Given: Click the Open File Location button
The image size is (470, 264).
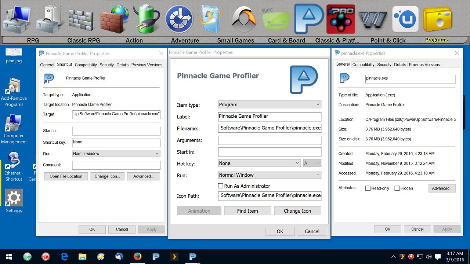Looking at the screenshot, I should 66,176.
